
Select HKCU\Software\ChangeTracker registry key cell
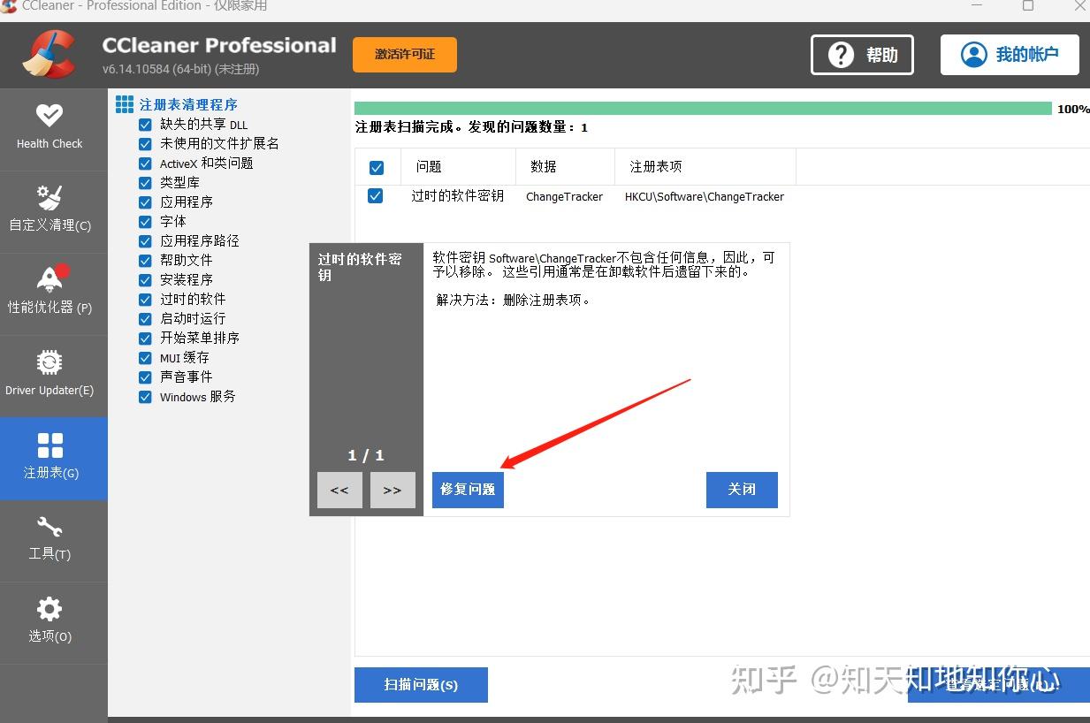coord(705,196)
